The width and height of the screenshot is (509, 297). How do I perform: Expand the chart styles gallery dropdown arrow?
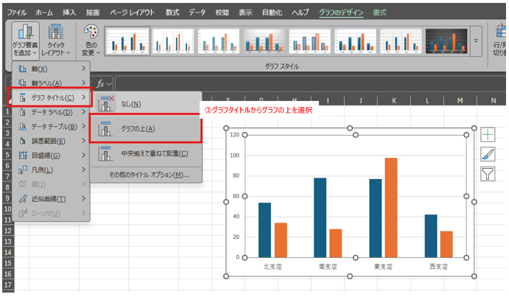476,42
